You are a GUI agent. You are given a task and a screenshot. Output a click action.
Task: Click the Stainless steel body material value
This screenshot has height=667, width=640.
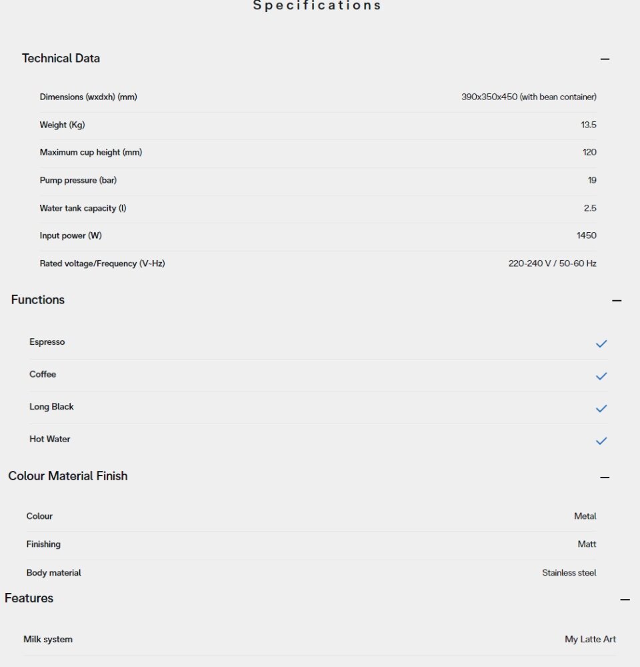(x=569, y=573)
